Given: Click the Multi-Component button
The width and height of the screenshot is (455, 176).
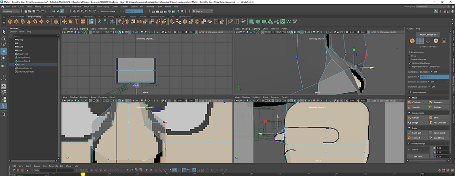Looking at the screenshot, I should point(428,34).
